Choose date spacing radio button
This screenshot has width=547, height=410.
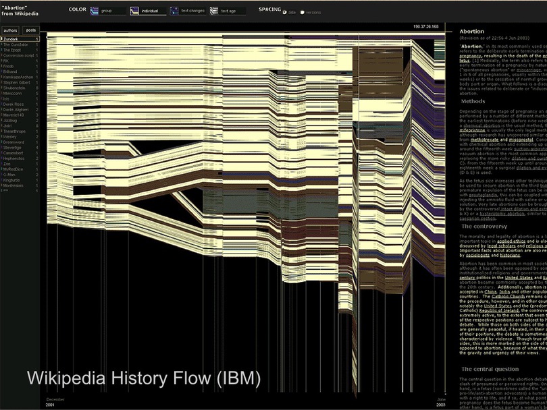tap(284, 12)
